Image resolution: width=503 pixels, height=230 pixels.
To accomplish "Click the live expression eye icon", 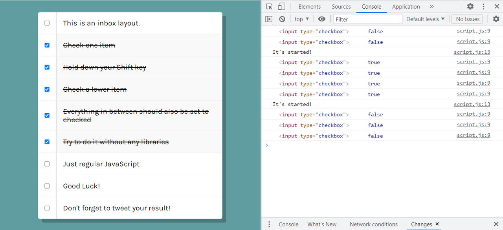I will pos(322,19).
